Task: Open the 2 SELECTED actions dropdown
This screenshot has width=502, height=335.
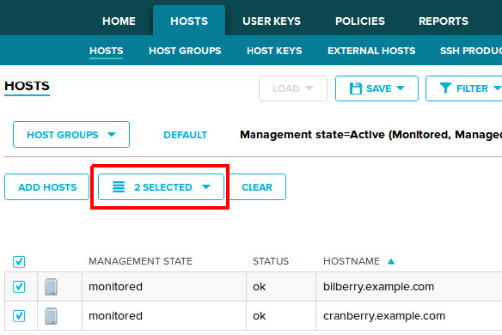Action: tap(161, 187)
